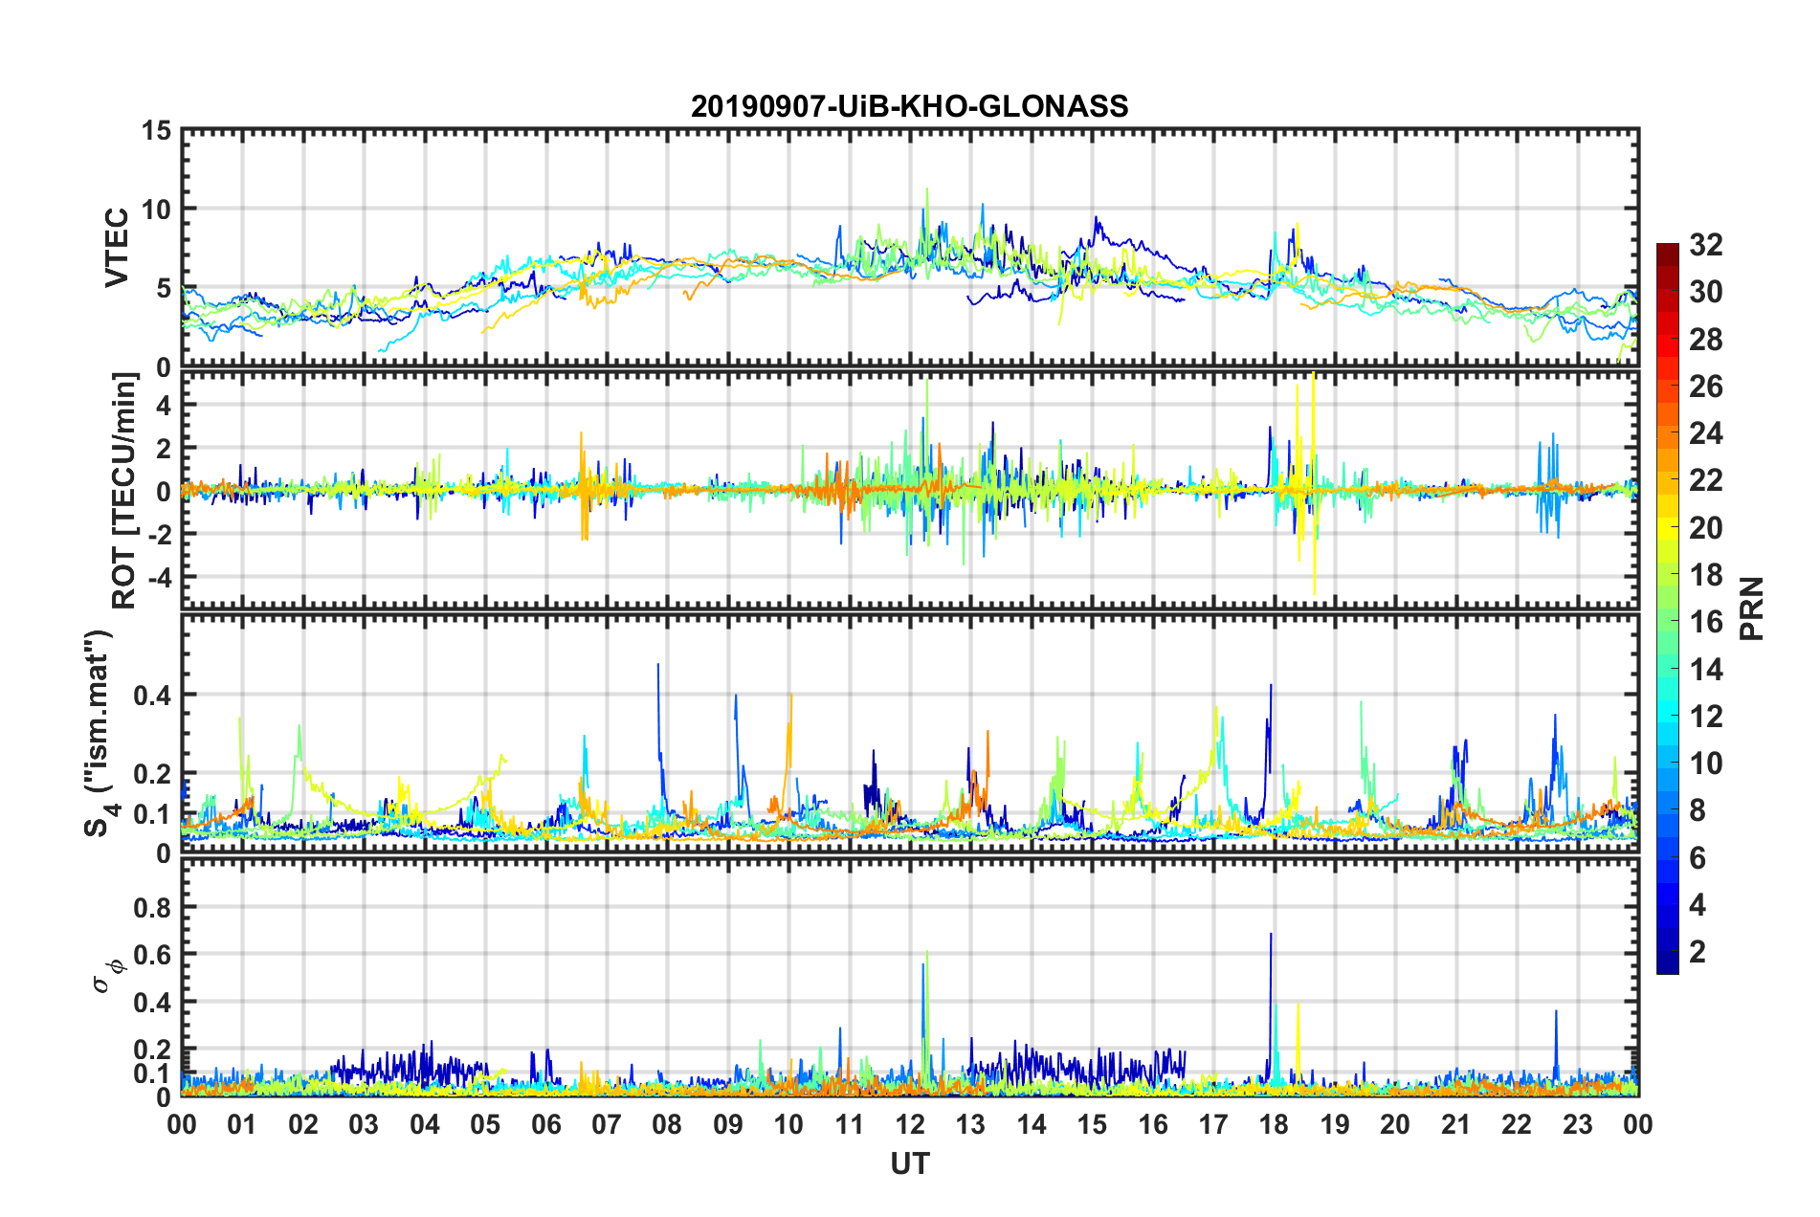Click x-axis tick label 23
The width and height of the screenshot is (1820, 1217).
pos(1577,1124)
